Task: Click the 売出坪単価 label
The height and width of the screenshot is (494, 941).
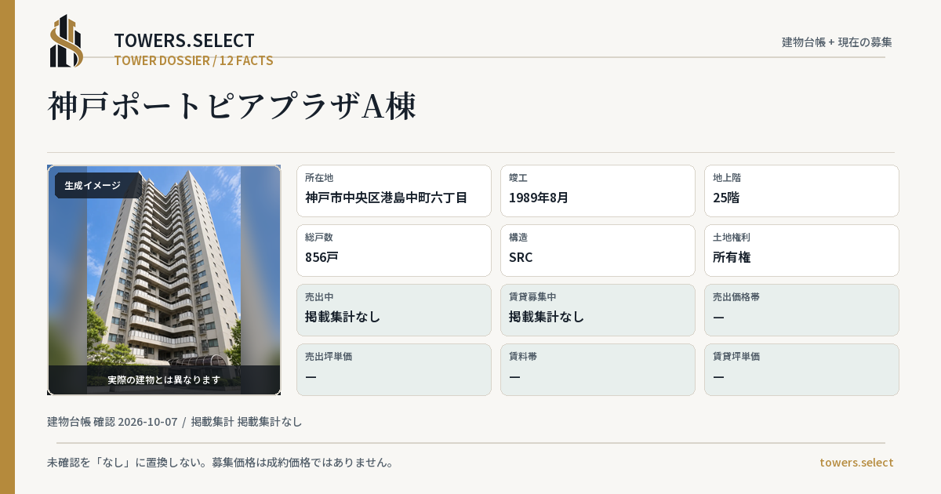Action: [329, 356]
